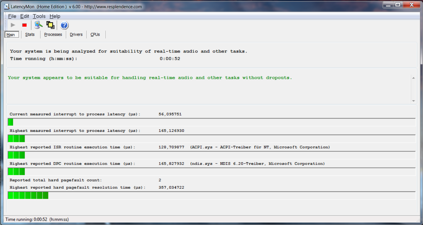This screenshot has width=423, height=225.
Task: Stop monitoring with the red square icon
Action: coord(24,25)
